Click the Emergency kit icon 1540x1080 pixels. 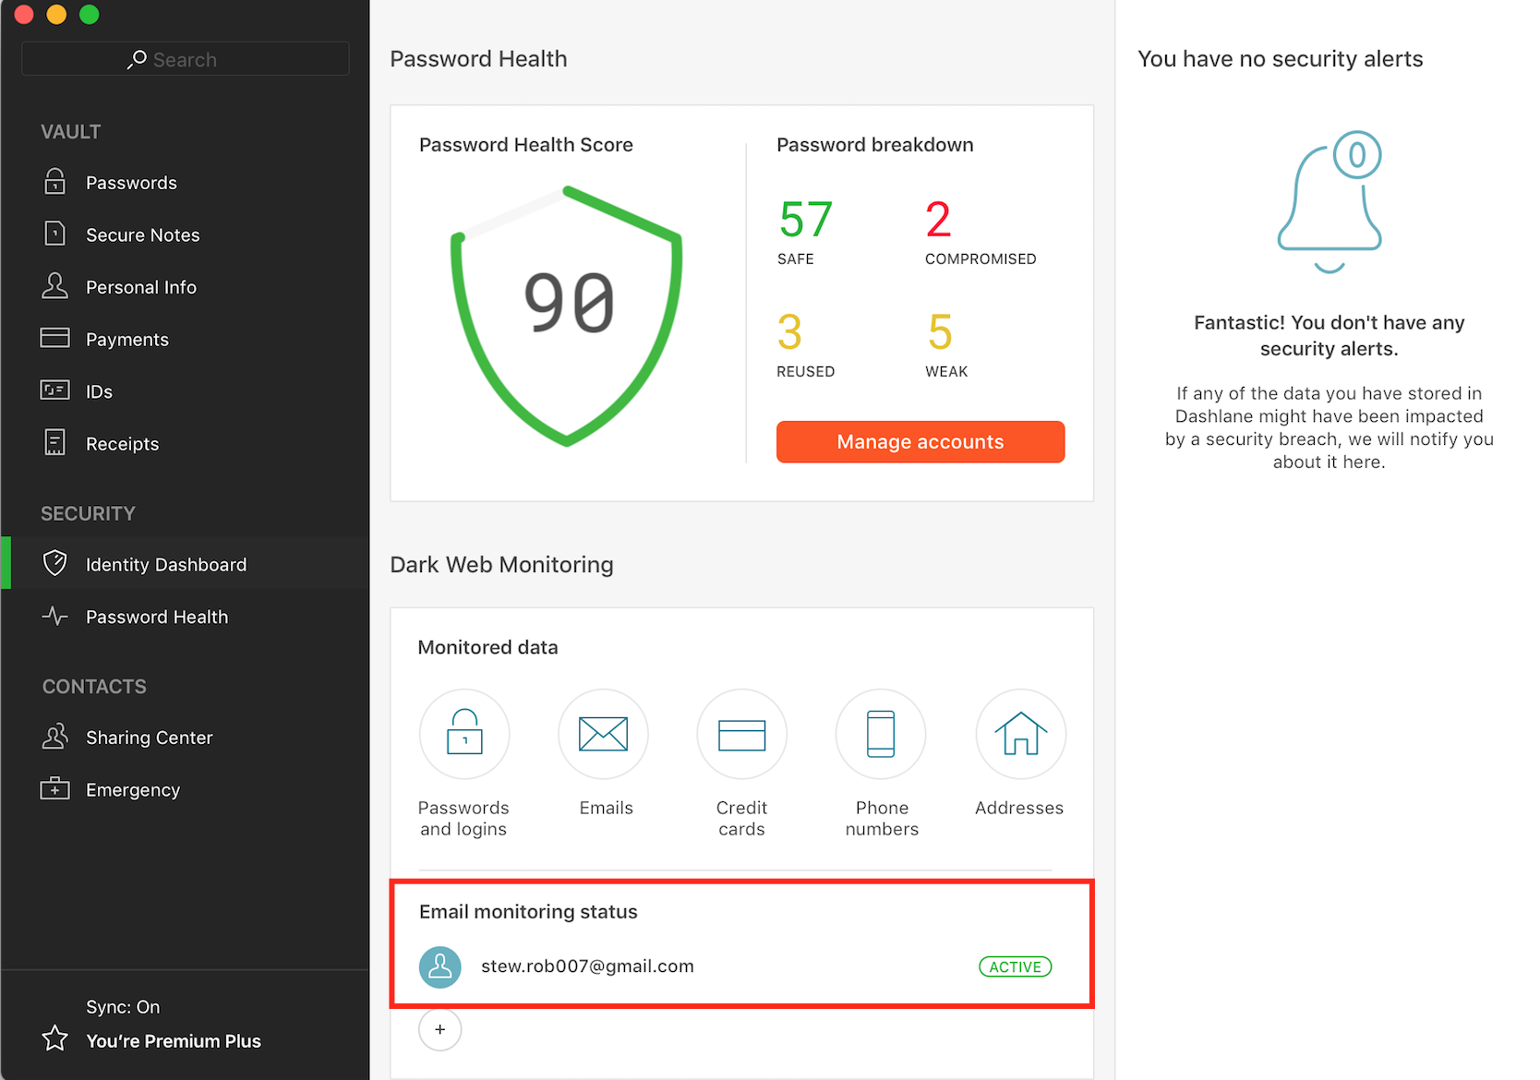point(55,788)
